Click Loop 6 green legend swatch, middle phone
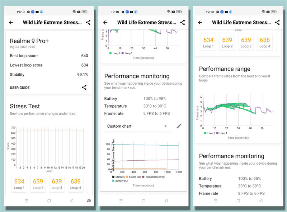This screenshot has width=287, height=212. coord(110,53)
